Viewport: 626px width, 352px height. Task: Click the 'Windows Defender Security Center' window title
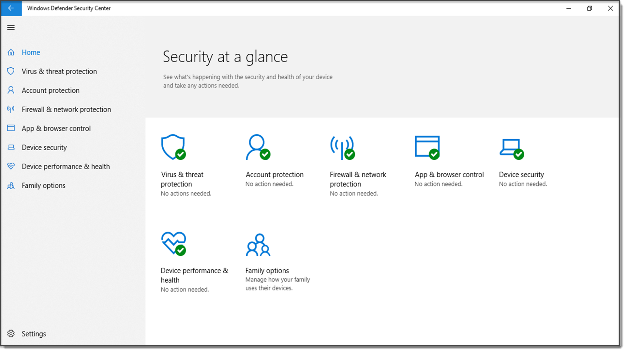coord(69,8)
